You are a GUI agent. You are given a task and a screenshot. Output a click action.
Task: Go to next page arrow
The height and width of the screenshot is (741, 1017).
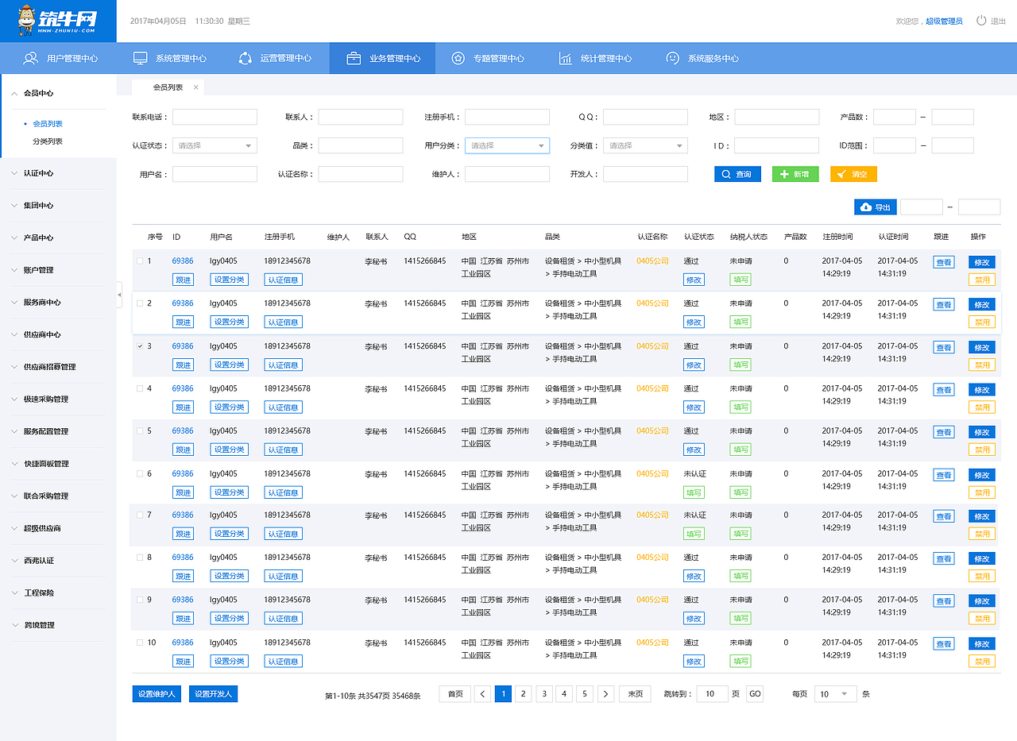coord(605,694)
